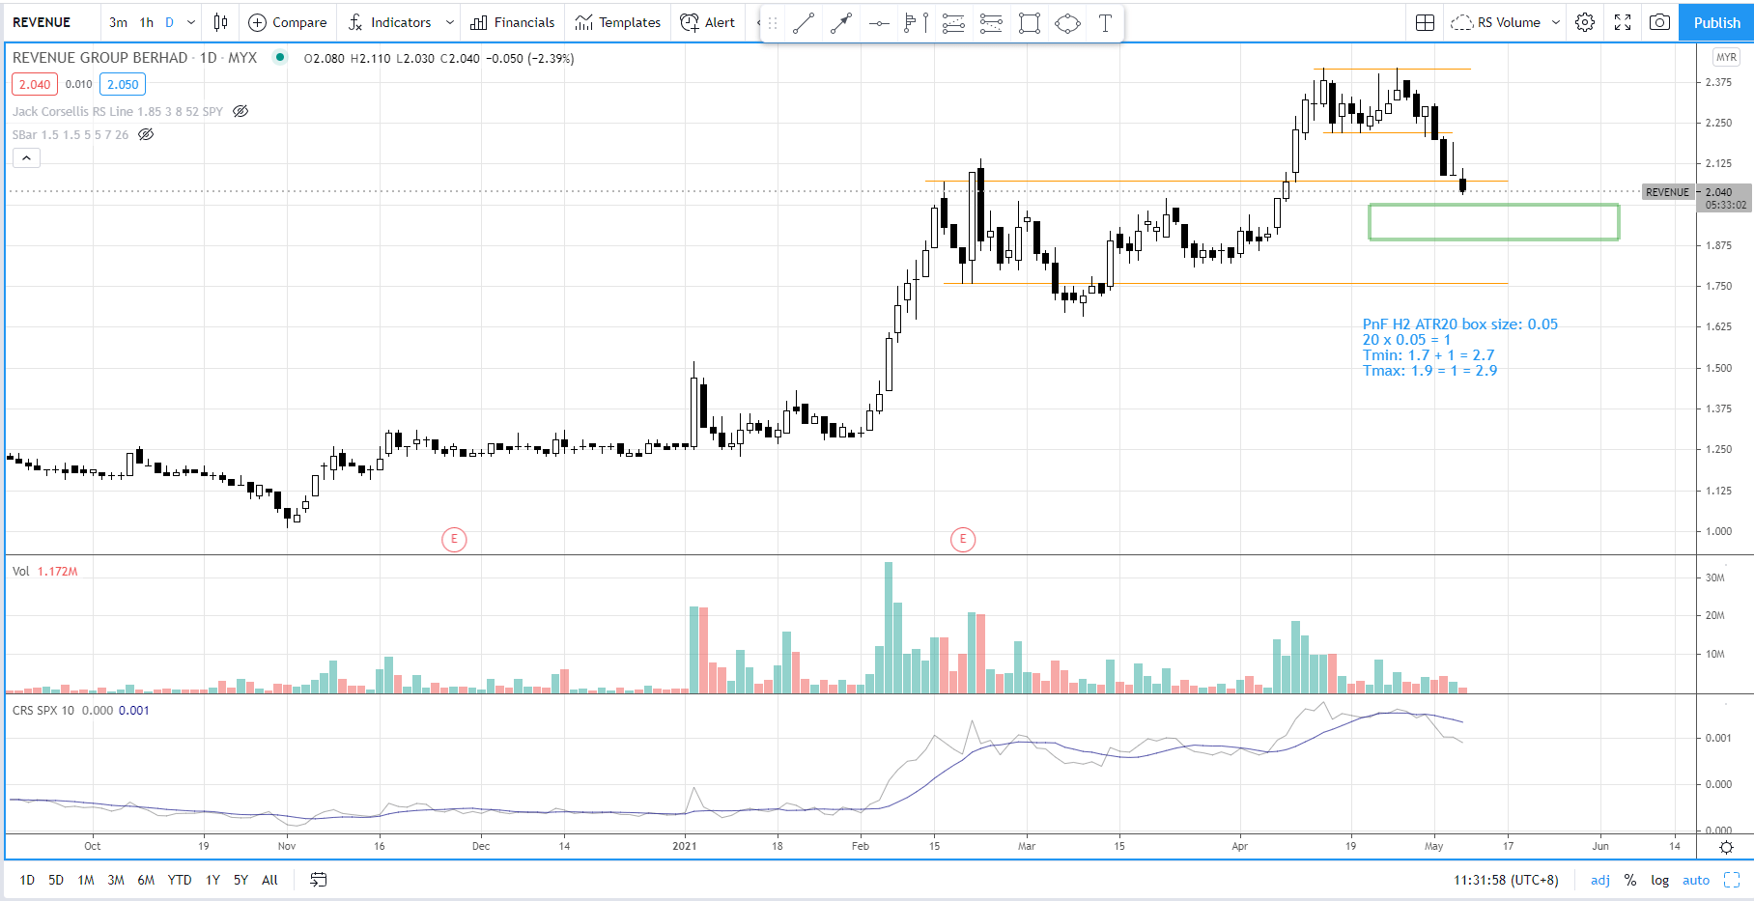Click the market status green dot
The height and width of the screenshot is (901, 1754).
click(x=279, y=57)
